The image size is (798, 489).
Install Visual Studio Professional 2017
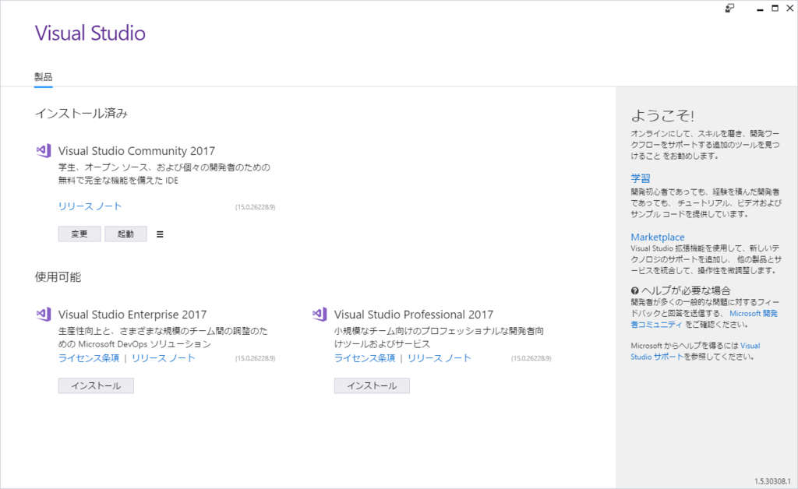(x=372, y=385)
